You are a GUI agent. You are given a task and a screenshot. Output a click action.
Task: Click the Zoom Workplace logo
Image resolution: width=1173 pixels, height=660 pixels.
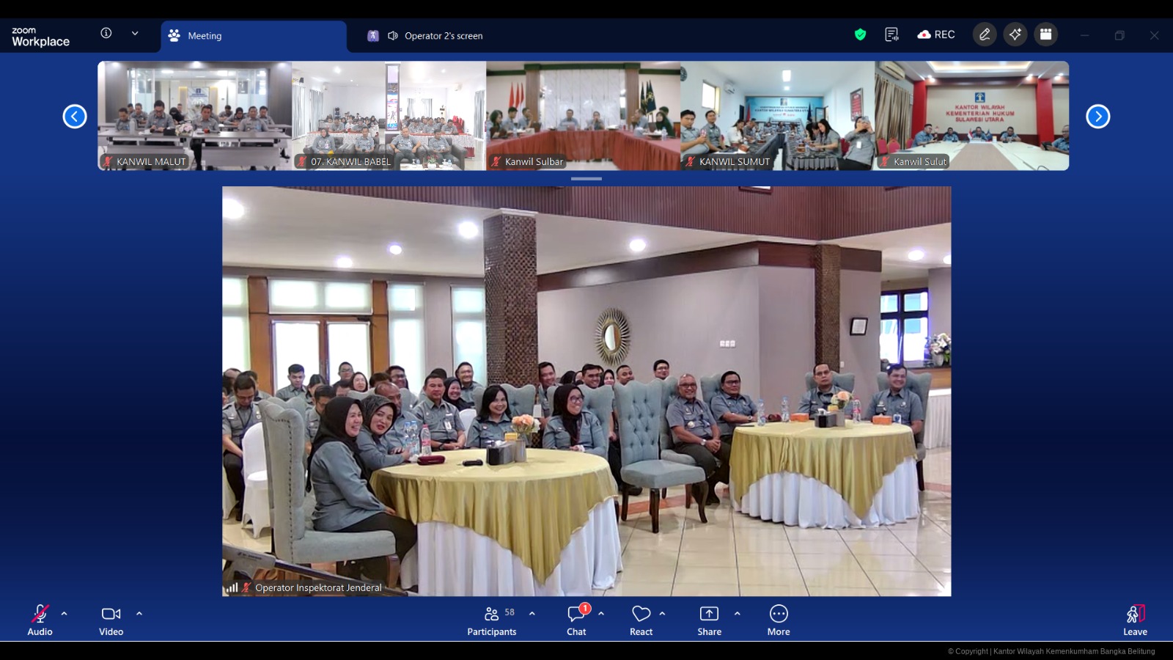(40, 37)
